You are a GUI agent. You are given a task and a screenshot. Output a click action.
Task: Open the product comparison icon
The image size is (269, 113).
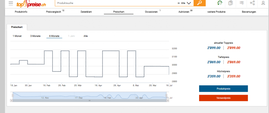click(231, 3)
